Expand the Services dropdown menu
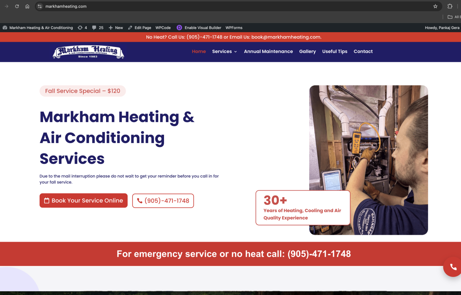This screenshot has width=461, height=295. tap(224, 51)
